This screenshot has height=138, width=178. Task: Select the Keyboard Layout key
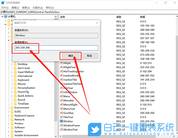point(24,116)
